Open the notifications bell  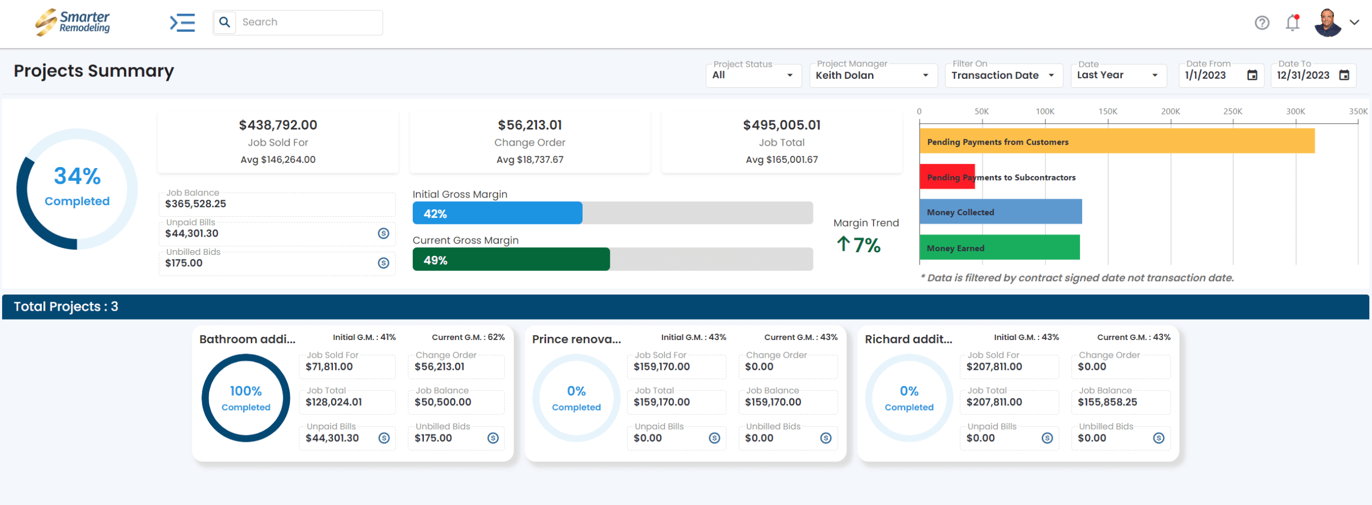click(1293, 22)
